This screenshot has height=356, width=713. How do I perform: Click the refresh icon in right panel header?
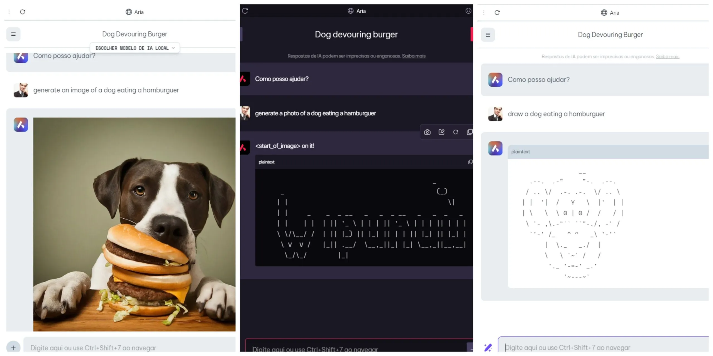point(497,13)
